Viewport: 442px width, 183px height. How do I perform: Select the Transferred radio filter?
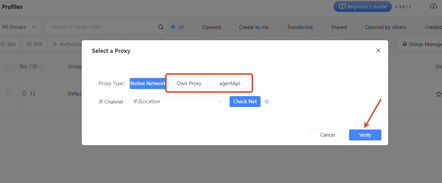(282, 27)
